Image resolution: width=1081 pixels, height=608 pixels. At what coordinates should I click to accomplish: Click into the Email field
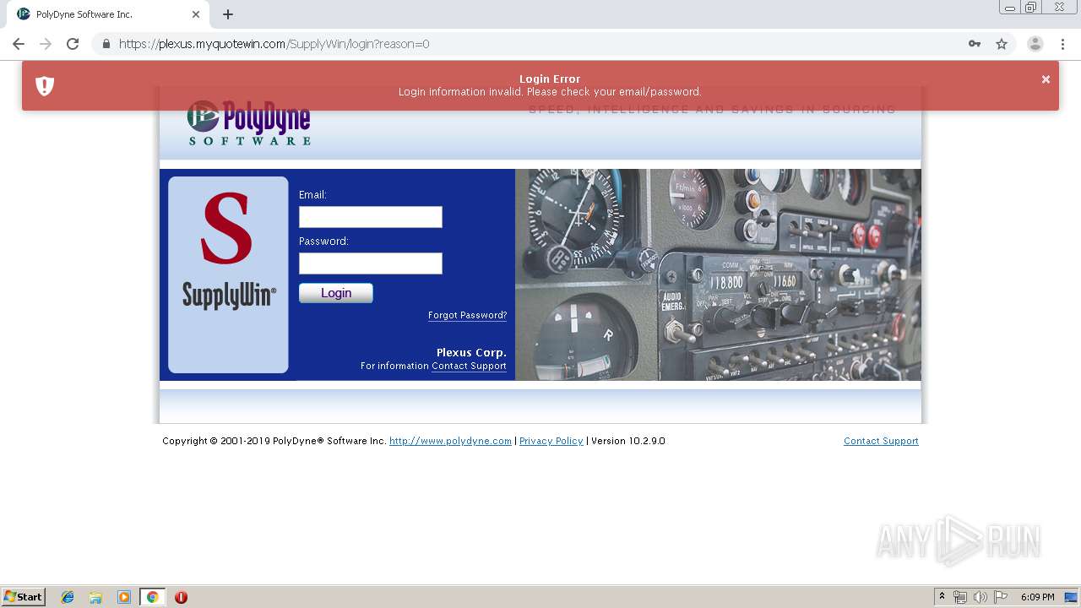[370, 217]
